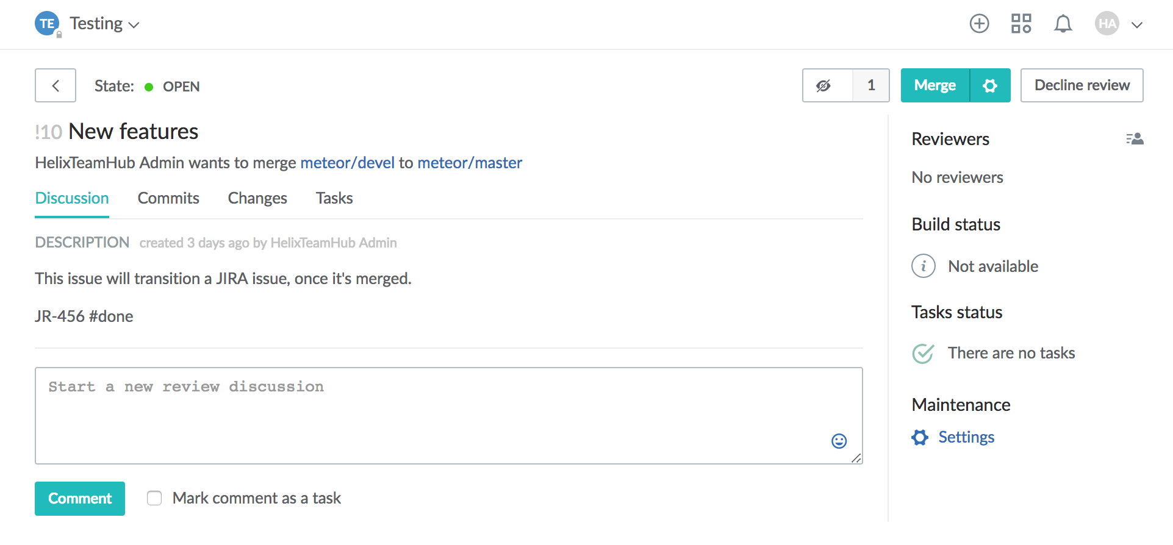The width and height of the screenshot is (1173, 545).
Task: Switch to the Commits tab
Action: 168,198
